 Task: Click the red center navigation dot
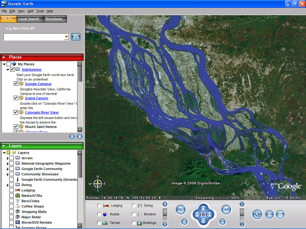(203, 215)
